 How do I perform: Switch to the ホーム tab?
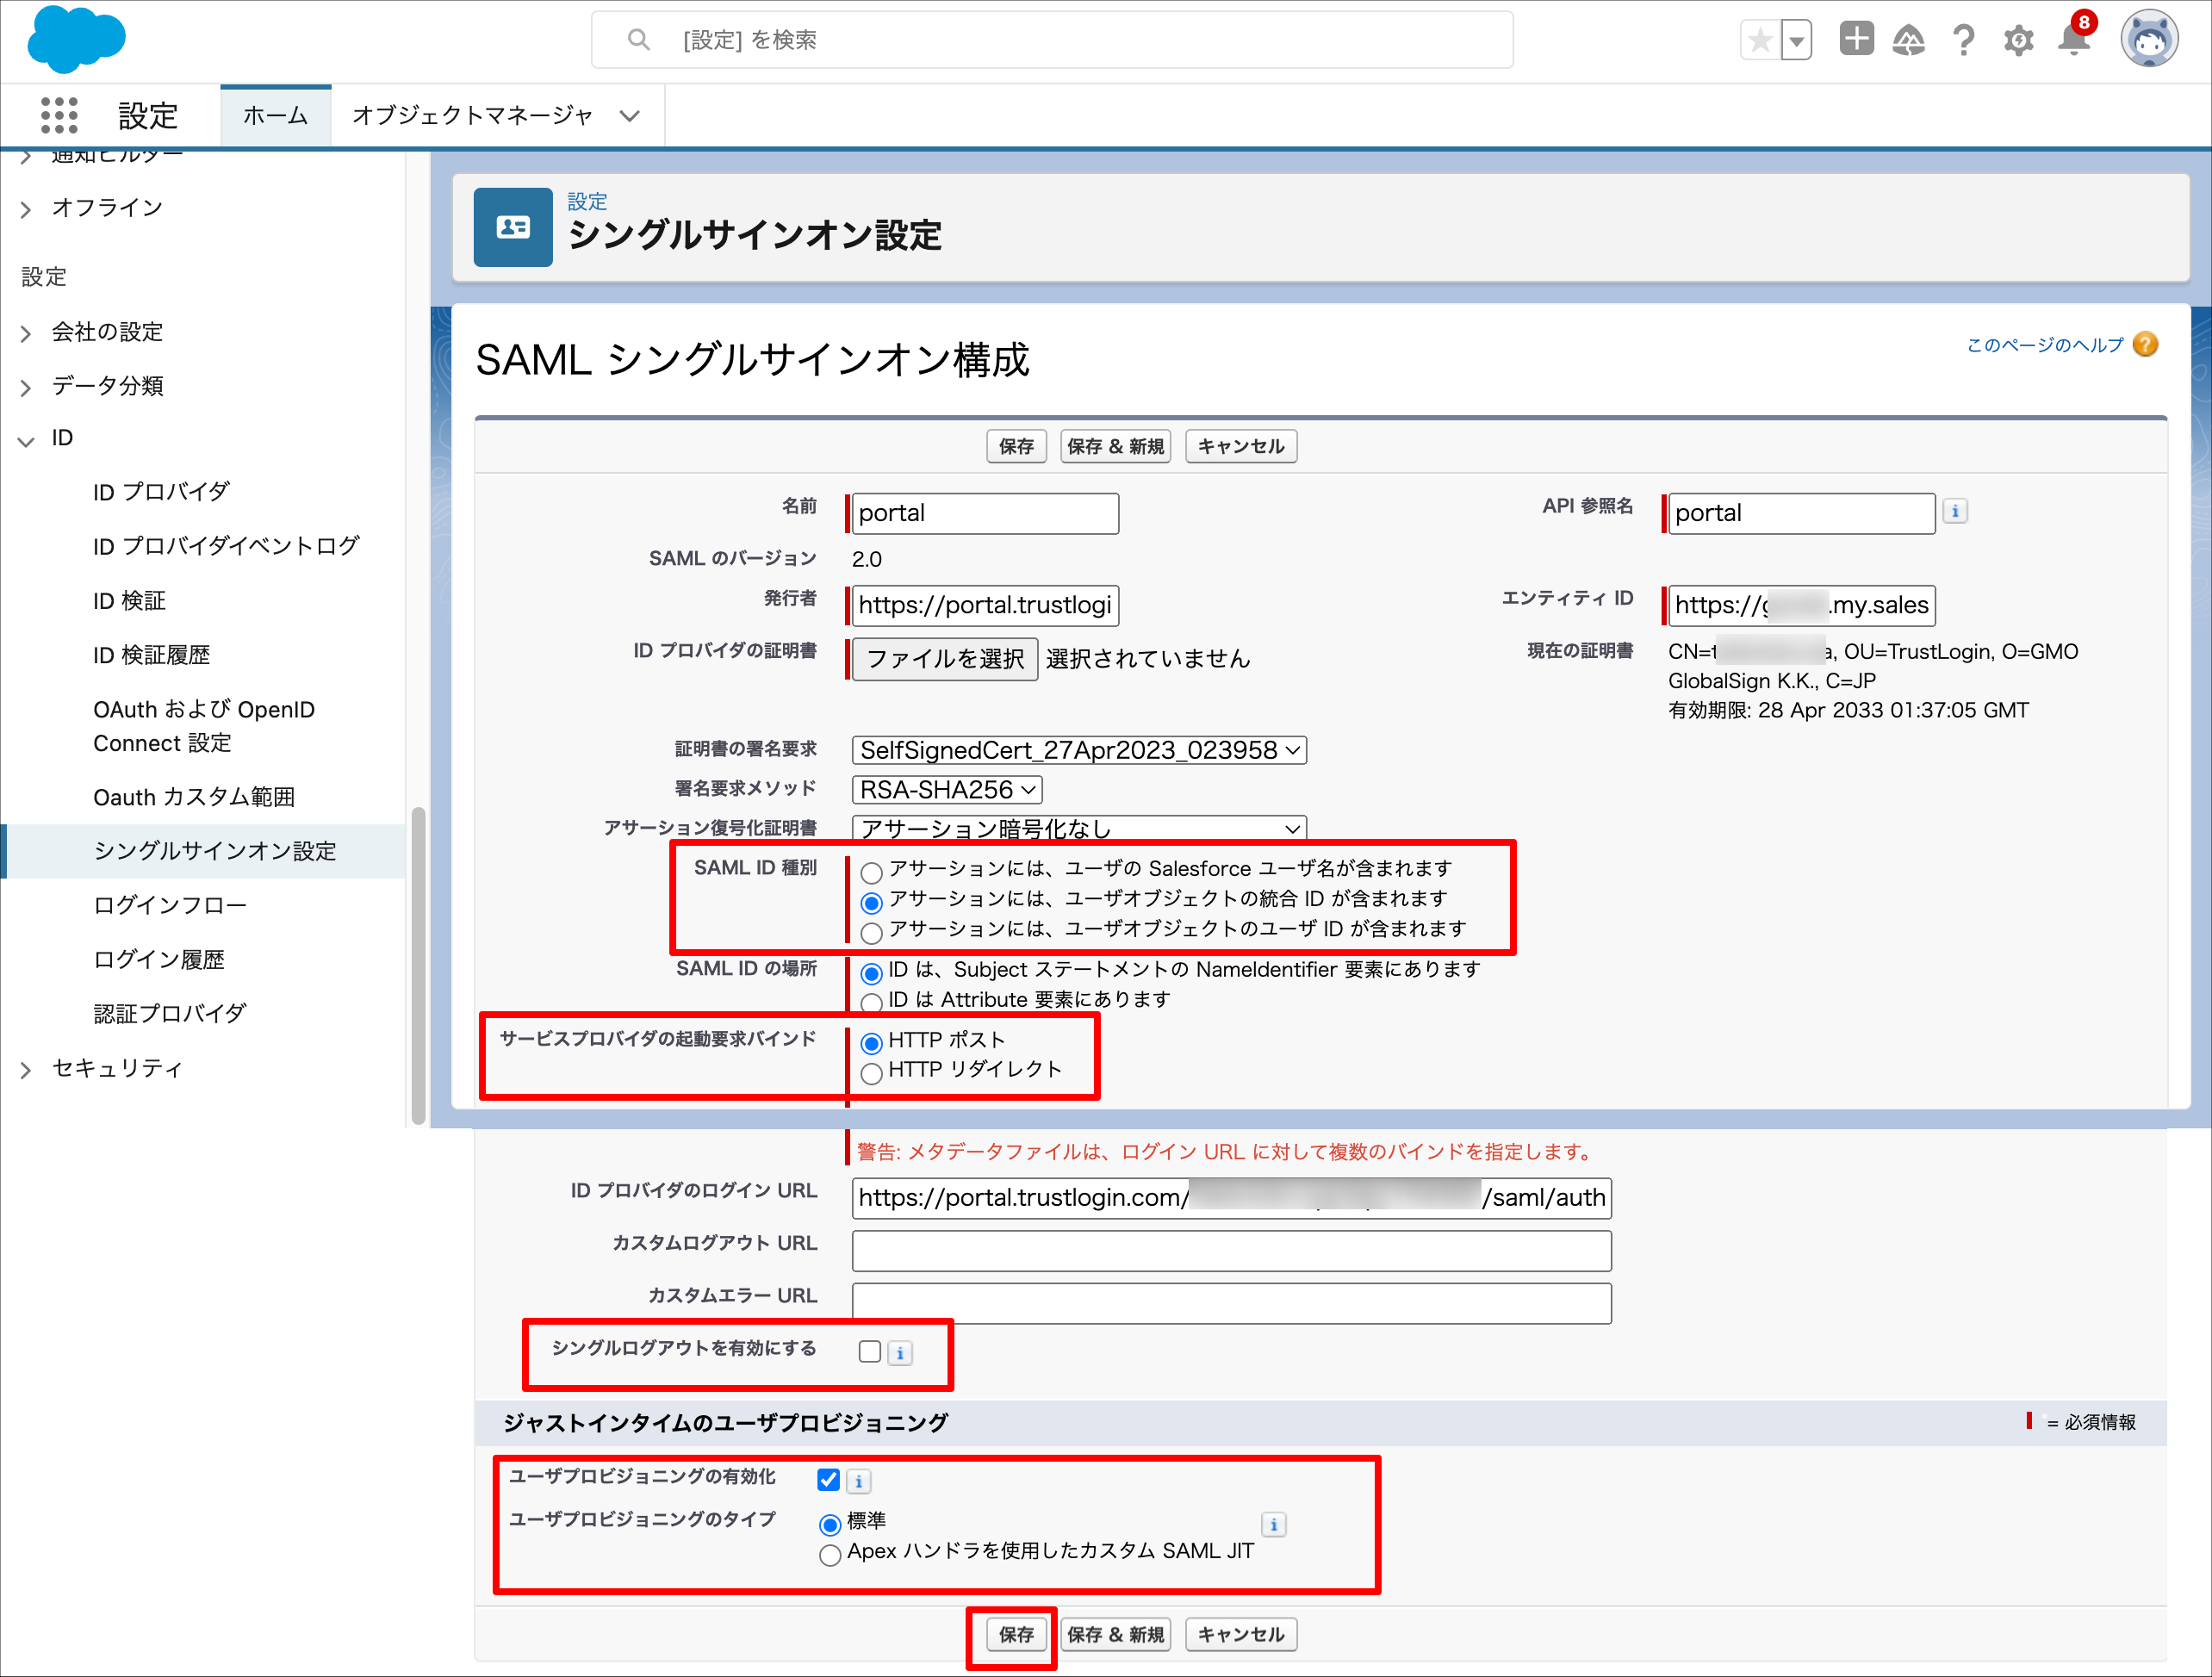(276, 115)
